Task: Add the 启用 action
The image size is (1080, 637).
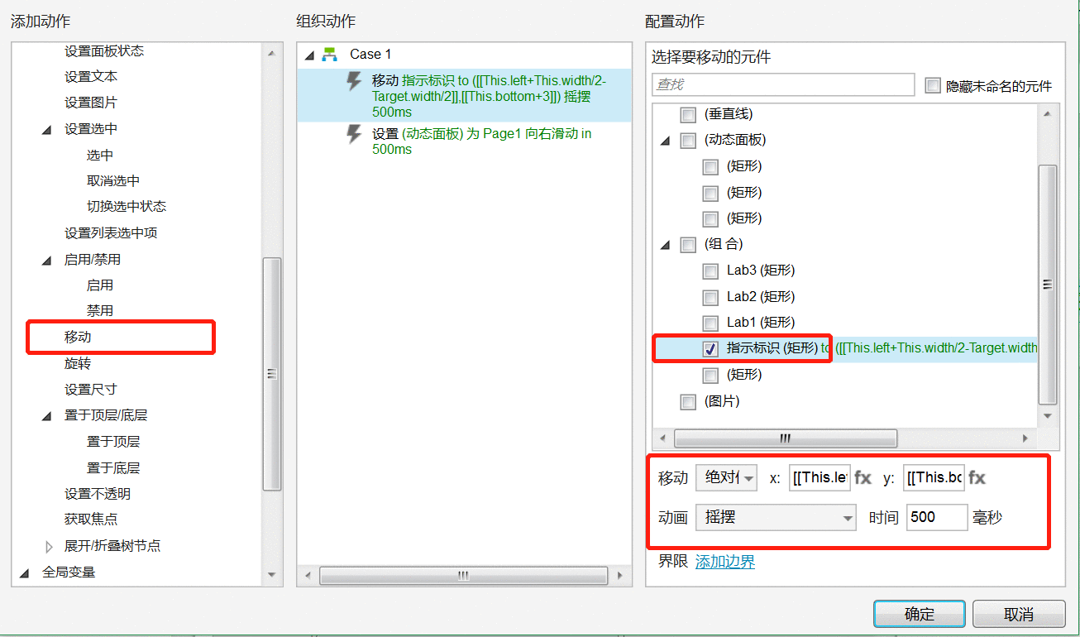Action: [100, 285]
